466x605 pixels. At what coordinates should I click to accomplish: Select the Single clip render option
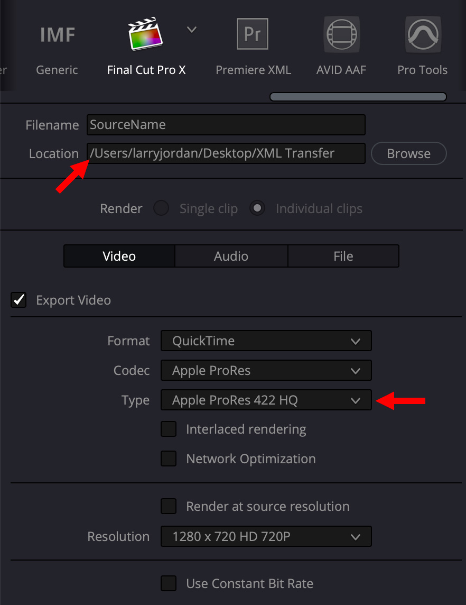[161, 208]
